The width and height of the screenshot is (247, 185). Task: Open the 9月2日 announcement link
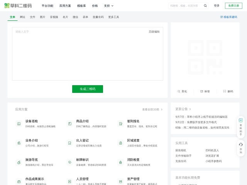click(x=196, y=122)
